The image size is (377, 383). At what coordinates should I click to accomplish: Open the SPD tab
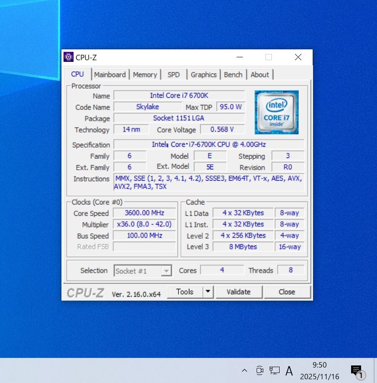(x=173, y=75)
